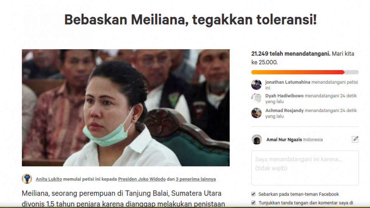Click the Achmad Rosjandy signer name
This screenshot has width=370, height=208.
tap(285, 111)
